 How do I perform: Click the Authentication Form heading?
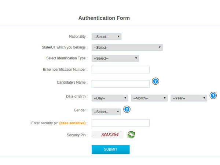tap(104, 18)
